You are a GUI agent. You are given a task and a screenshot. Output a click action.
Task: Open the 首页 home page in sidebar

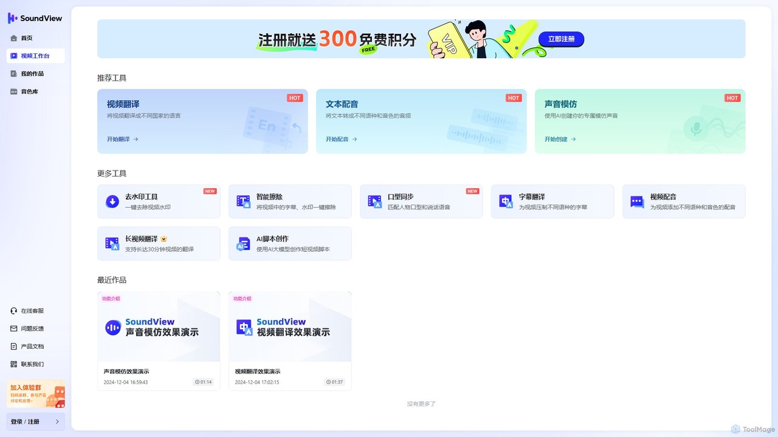point(35,38)
